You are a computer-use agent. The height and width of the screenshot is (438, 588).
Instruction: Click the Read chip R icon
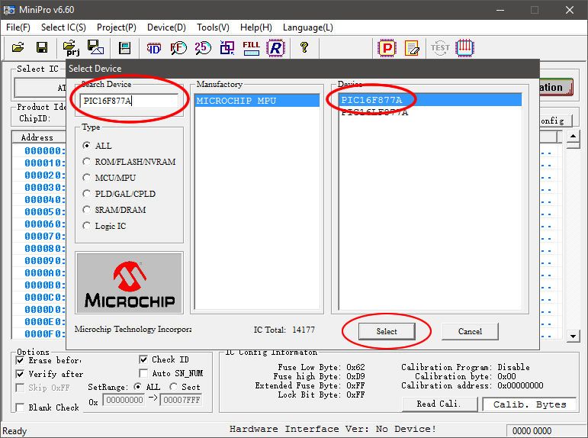pyautogui.click(x=275, y=48)
